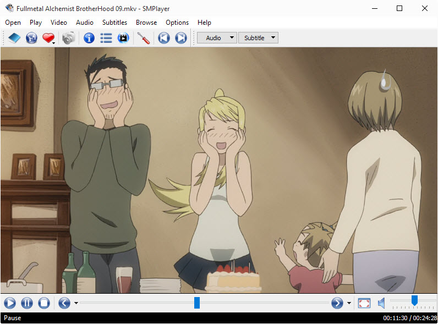Expand the forward options dropdown arrow
438x324 pixels.
[x=349, y=303]
